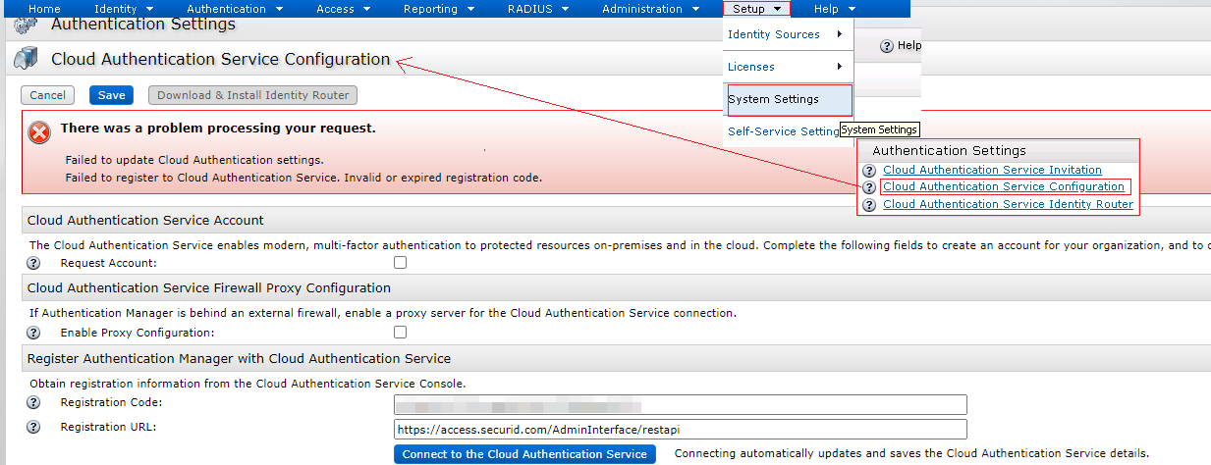
Task: Expand the Identity Sources submenu
Action: coord(788,34)
